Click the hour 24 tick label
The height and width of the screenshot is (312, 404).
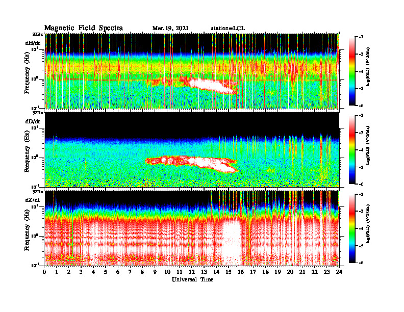point(339,272)
